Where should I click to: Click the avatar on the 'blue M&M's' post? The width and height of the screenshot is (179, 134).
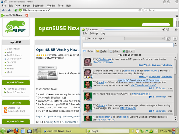click(x=88, y=62)
